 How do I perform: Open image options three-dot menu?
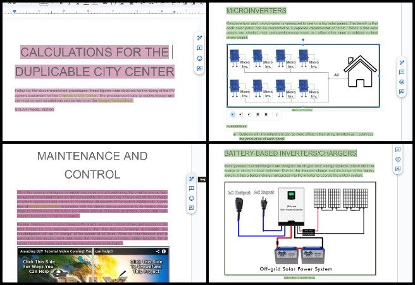[x=277, y=115]
